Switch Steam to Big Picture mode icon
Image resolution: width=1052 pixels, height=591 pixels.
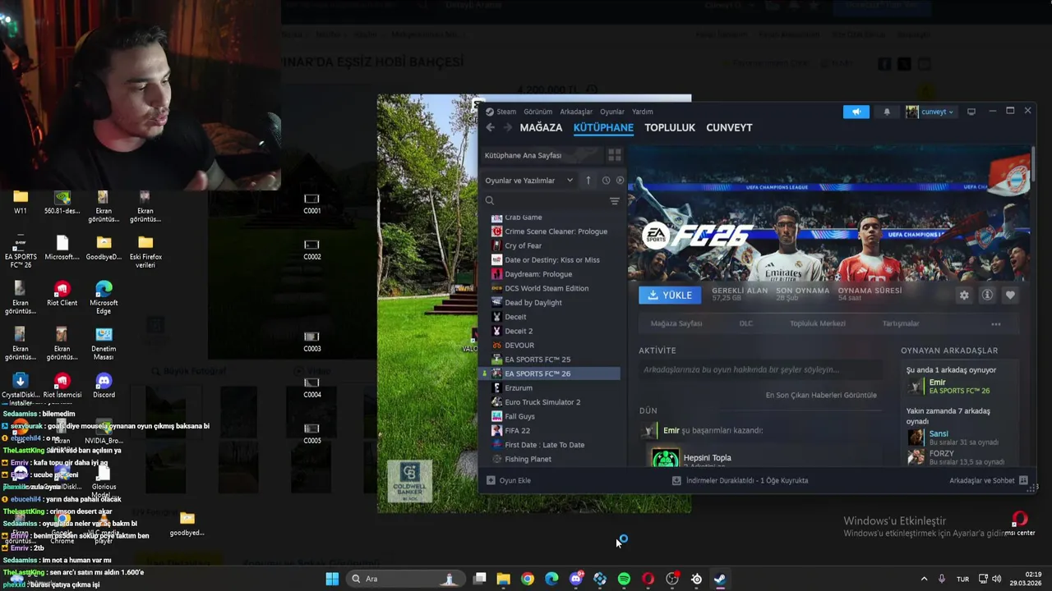(x=971, y=112)
